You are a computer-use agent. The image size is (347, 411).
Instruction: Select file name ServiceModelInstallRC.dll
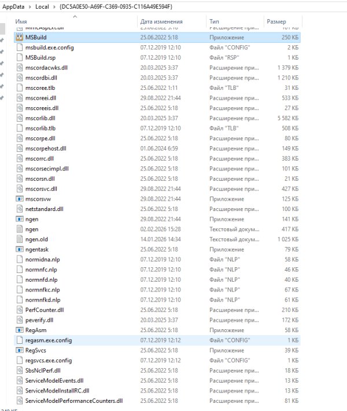point(57,391)
